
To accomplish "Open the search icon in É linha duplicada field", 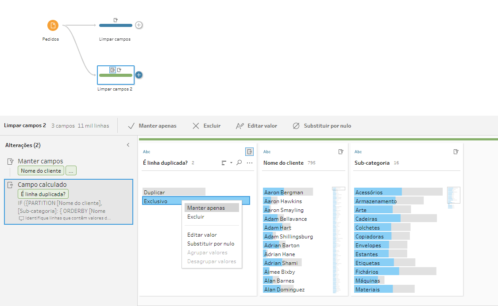I will coord(239,163).
